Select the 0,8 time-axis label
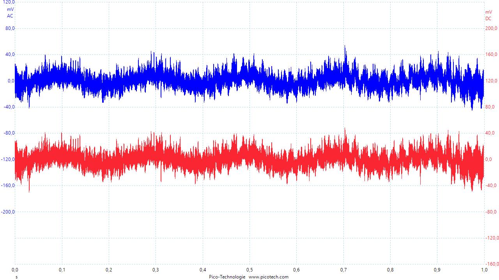The image size is (499, 280). click(x=390, y=269)
